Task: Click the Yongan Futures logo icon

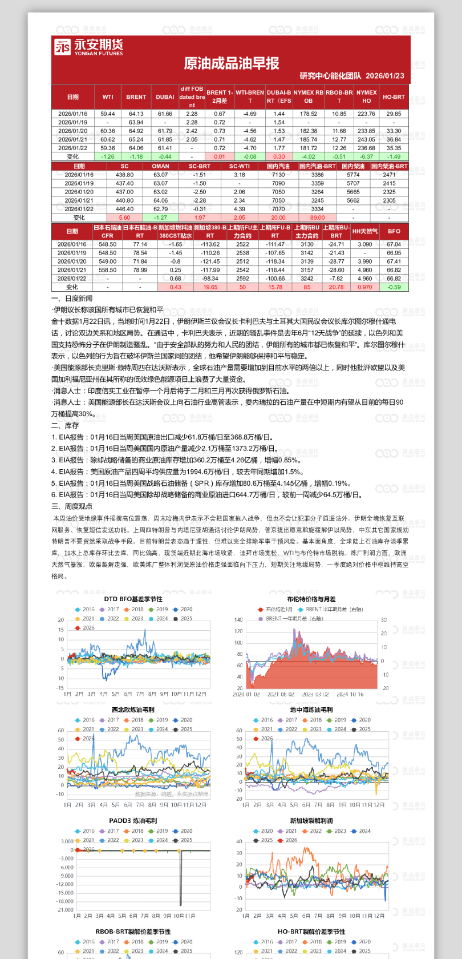Action: coord(62,47)
